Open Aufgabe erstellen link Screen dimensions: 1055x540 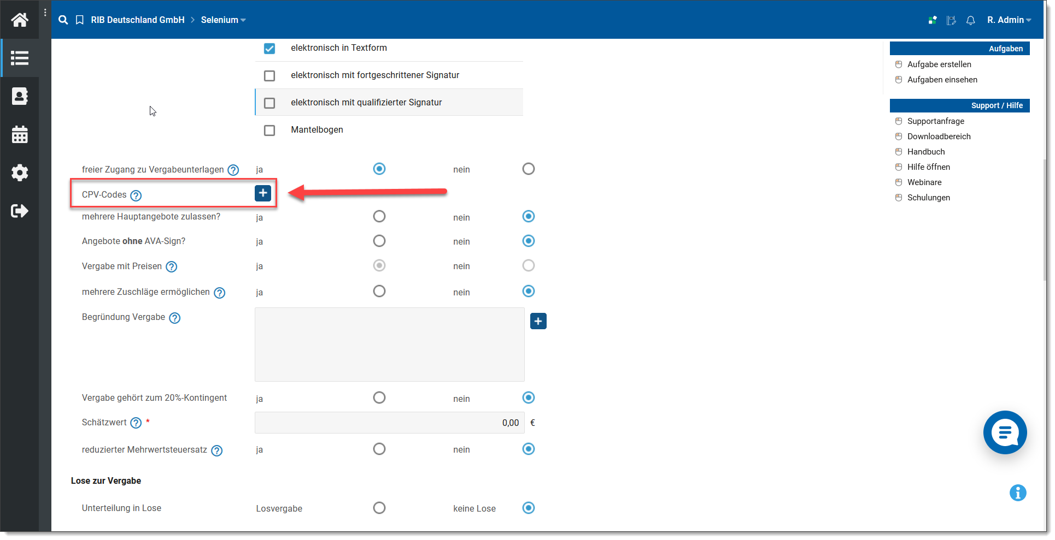coord(939,64)
